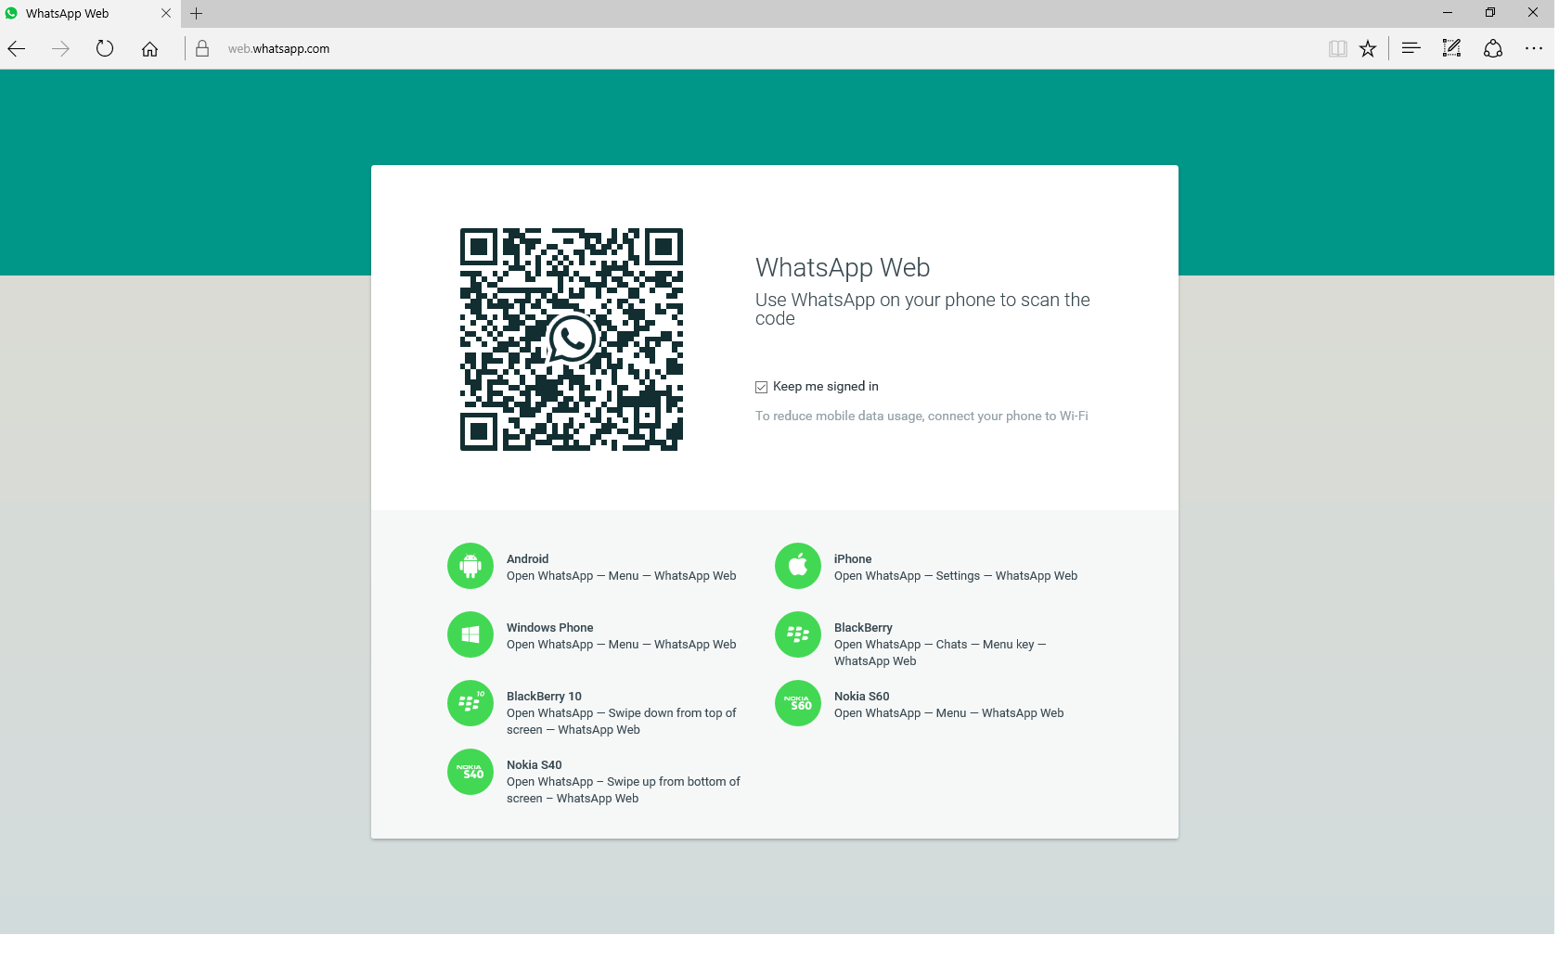This screenshot has width=1559, height=974.
Task: Open the More actions ellipsis menu
Action: point(1534,48)
